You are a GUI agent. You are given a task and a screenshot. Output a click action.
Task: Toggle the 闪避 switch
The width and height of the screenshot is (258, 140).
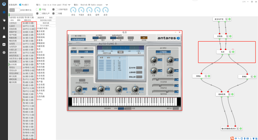click(55, 13)
